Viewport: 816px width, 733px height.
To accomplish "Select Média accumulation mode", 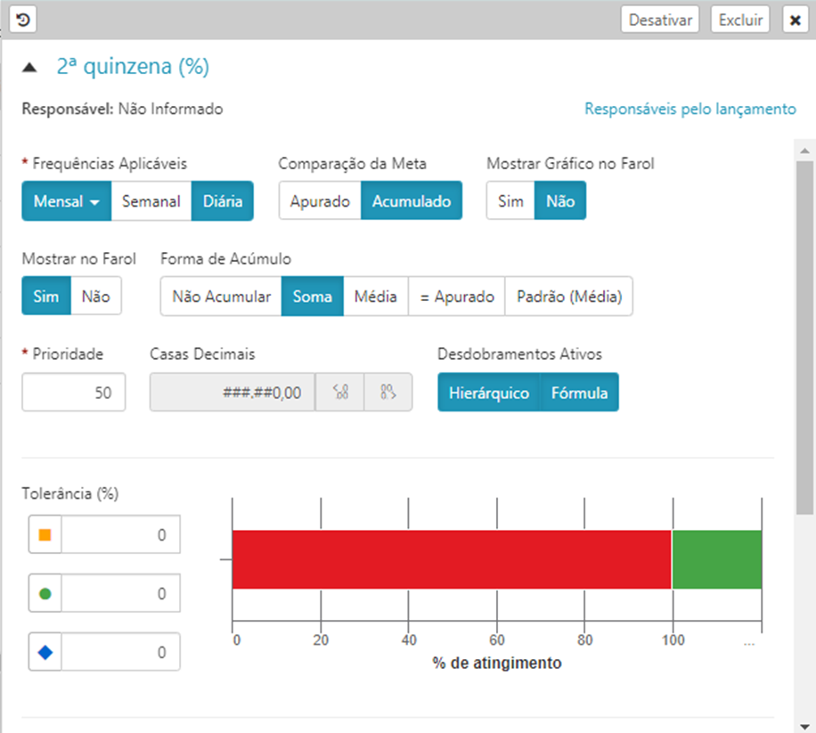I will [x=376, y=296].
